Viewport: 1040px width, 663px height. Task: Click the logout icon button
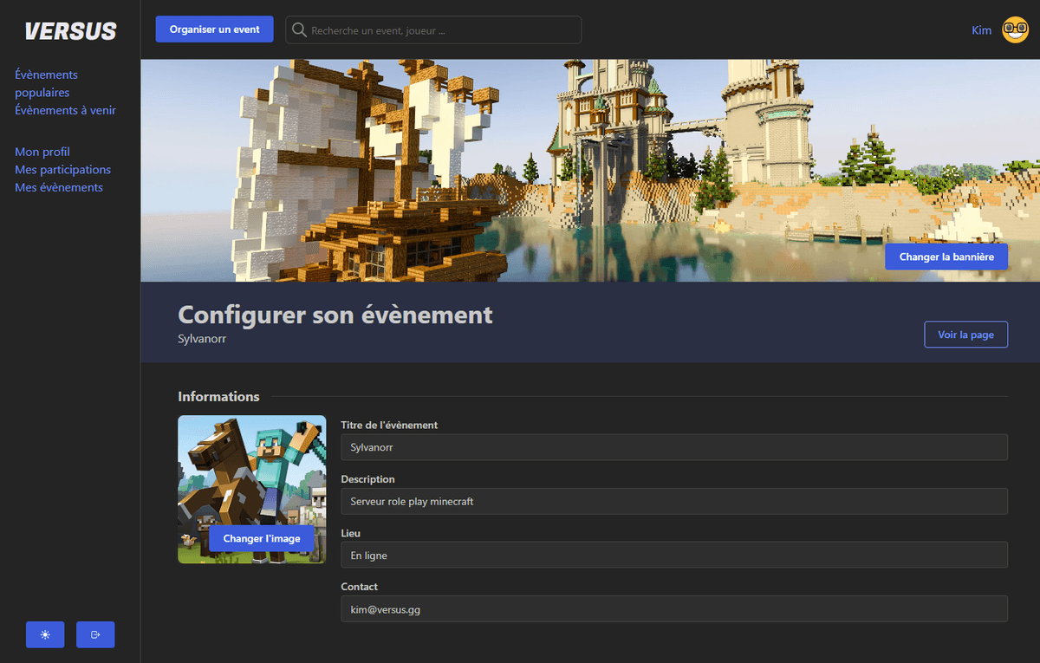tap(95, 634)
